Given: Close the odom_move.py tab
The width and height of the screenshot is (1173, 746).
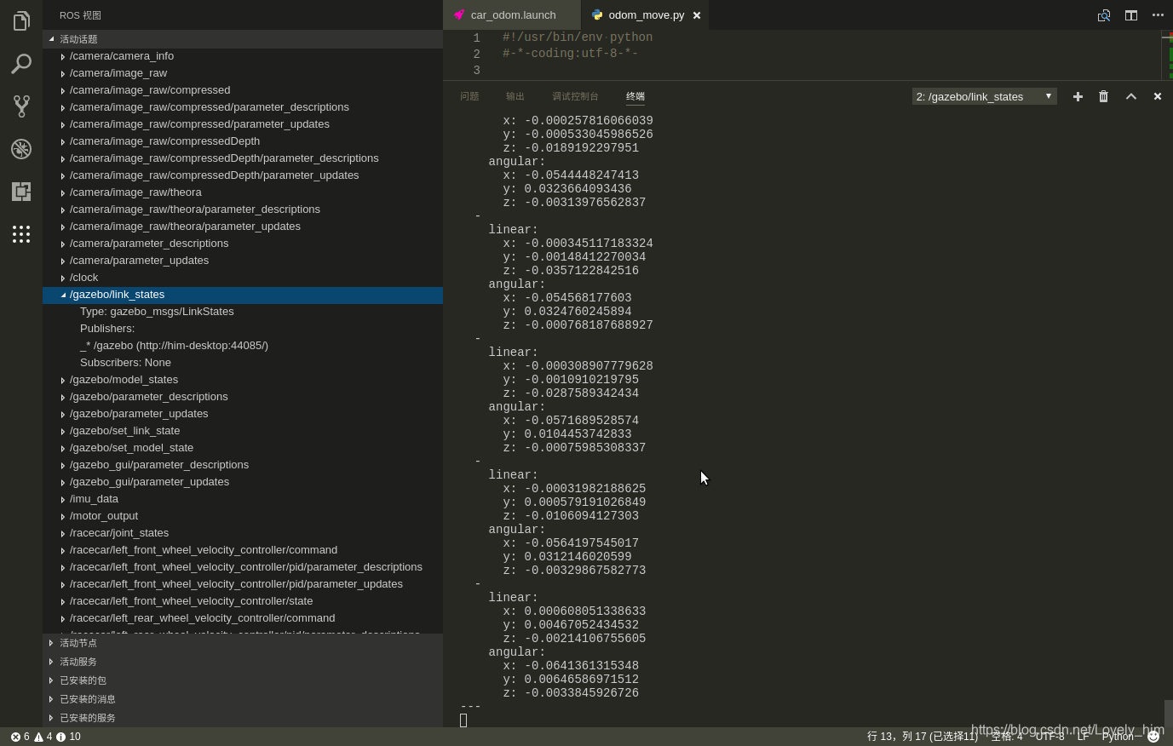Looking at the screenshot, I should click(x=697, y=15).
